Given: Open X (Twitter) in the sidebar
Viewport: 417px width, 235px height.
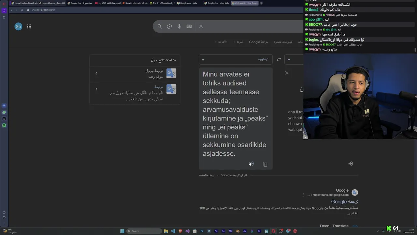Looking at the screenshot, I should click(x=4, y=119).
